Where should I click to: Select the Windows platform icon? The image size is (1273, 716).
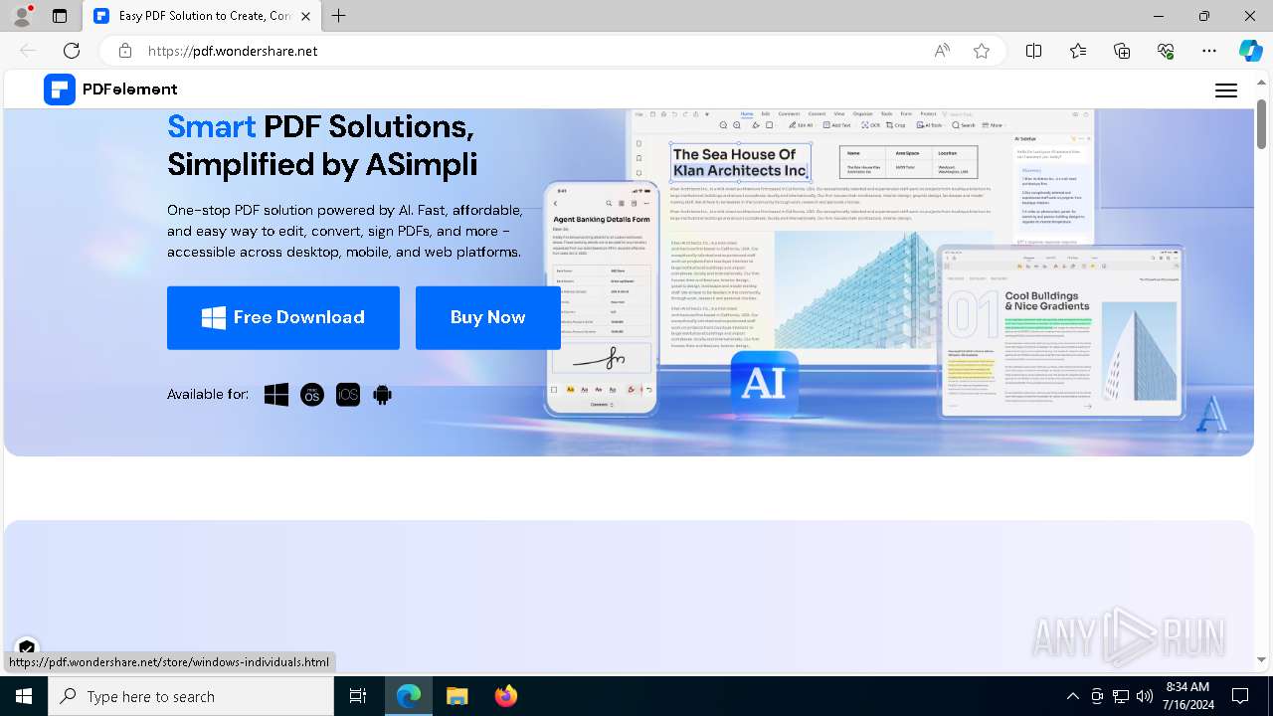pos(276,395)
